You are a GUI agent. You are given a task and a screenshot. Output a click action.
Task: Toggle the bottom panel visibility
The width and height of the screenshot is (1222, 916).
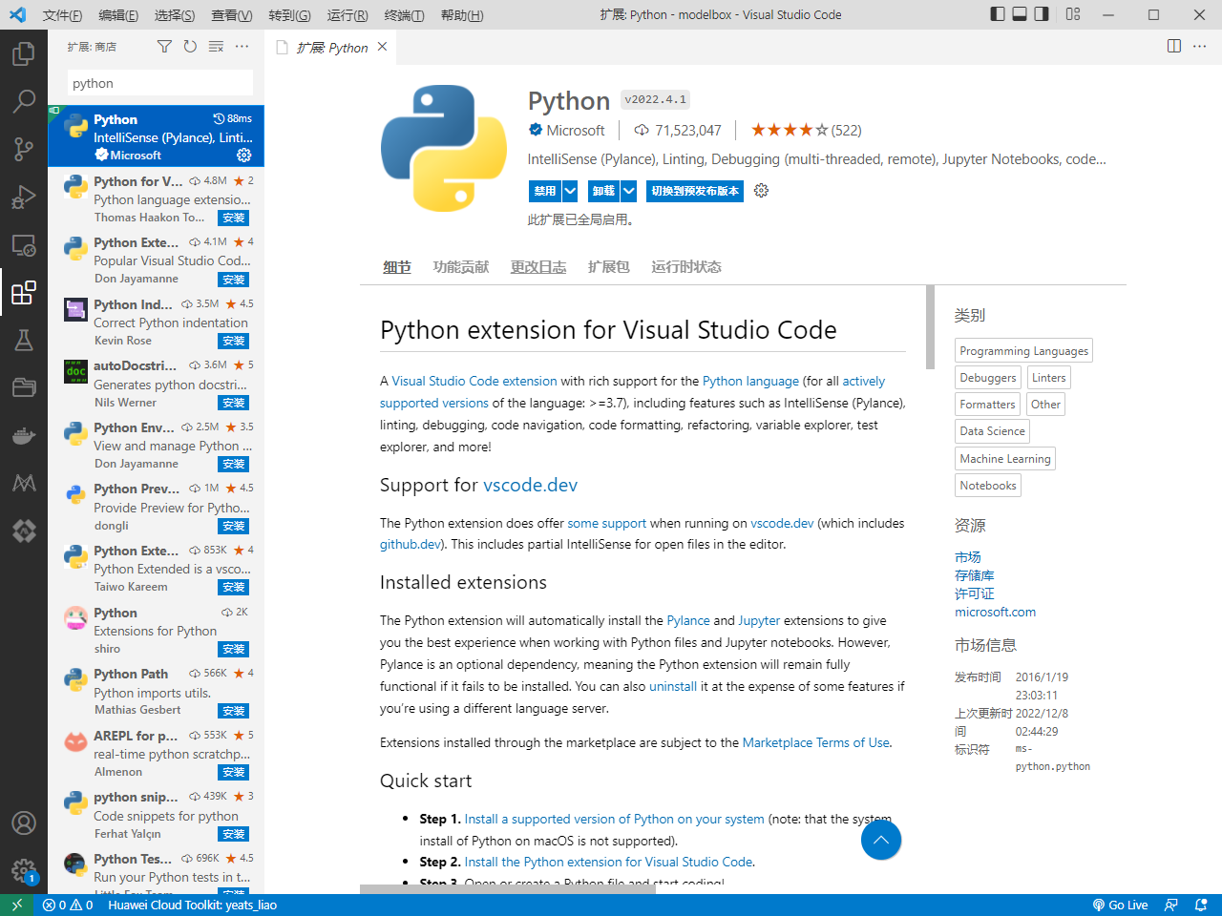(x=1020, y=14)
